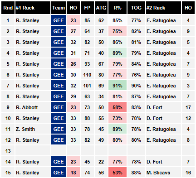The image size is (196, 178).
Task: Click the 90% TOG value in round 7
Action: (136, 86)
